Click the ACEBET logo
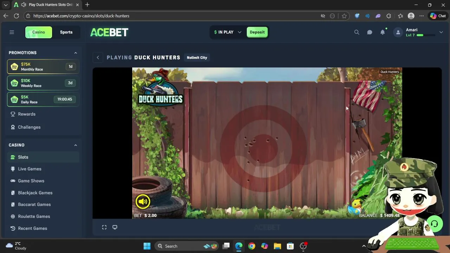 tap(109, 32)
